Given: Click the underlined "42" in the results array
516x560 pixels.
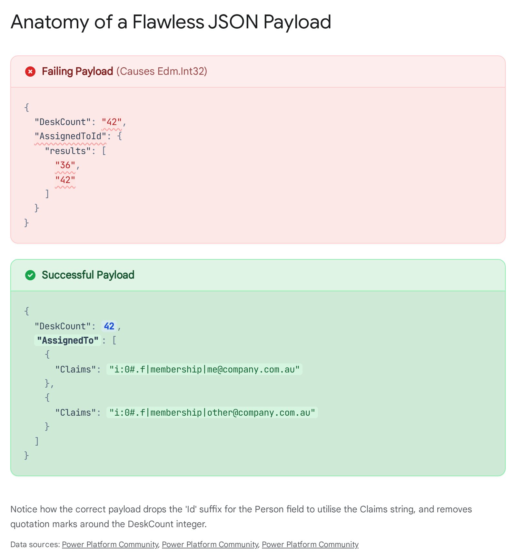Looking at the screenshot, I should tap(65, 180).
